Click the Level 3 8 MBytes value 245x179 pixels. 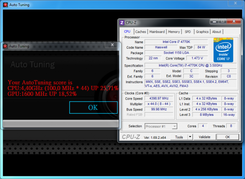(206, 115)
